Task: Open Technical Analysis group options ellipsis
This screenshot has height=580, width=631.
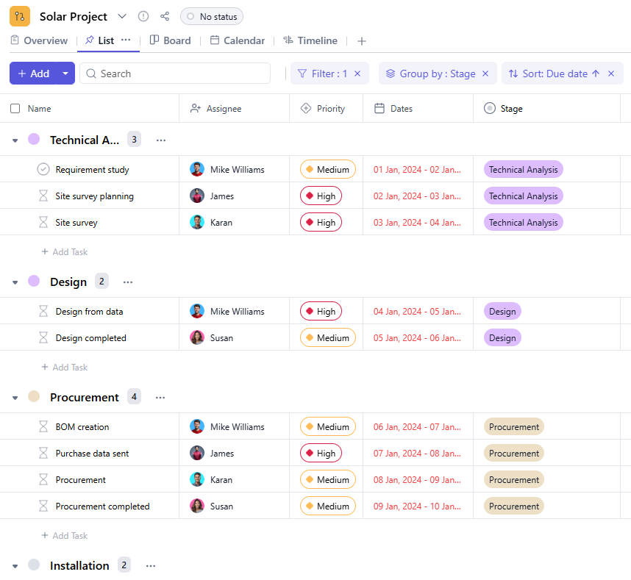Action: 161,140
